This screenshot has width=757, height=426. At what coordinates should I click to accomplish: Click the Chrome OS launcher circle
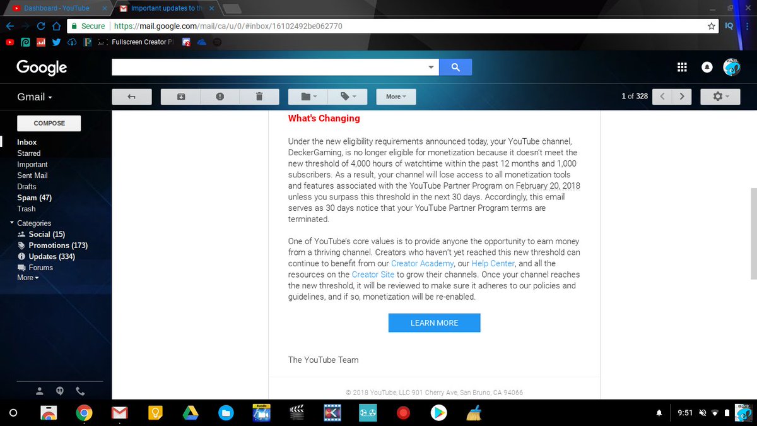point(13,413)
